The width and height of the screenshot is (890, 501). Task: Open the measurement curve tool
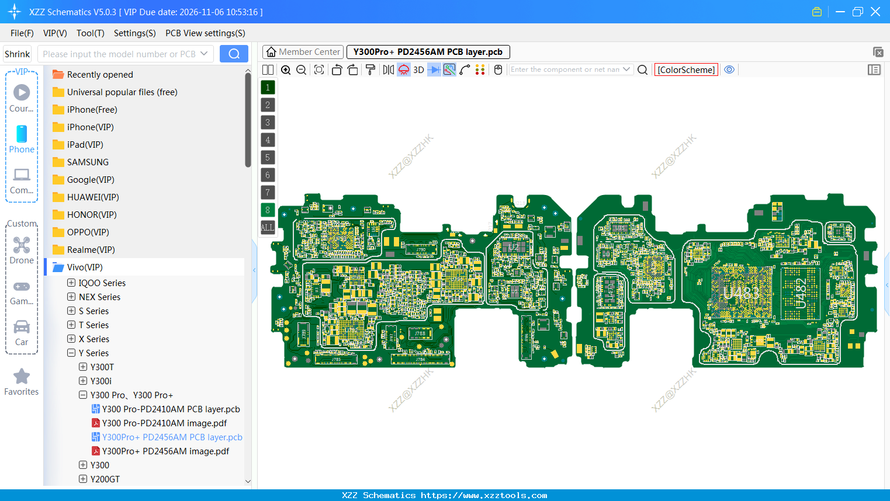[463, 69]
